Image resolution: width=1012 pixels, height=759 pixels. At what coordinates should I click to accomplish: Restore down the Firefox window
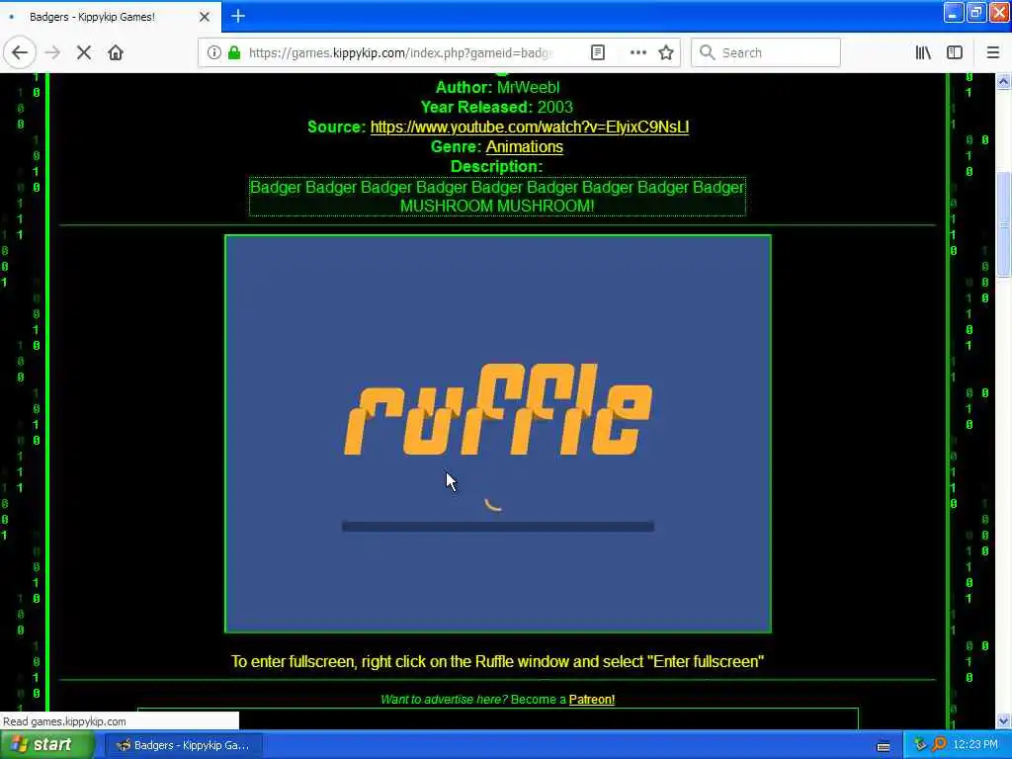pyautogui.click(x=975, y=12)
